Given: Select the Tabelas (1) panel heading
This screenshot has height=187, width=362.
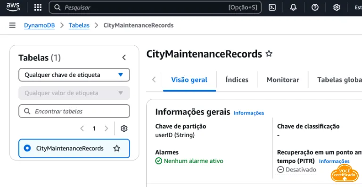Looking at the screenshot, I should [40, 57].
